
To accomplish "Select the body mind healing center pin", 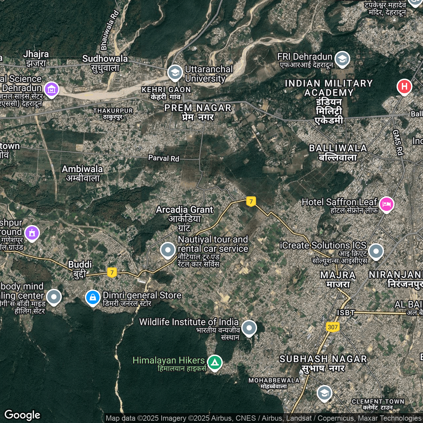I will pyautogui.click(x=54, y=297).
